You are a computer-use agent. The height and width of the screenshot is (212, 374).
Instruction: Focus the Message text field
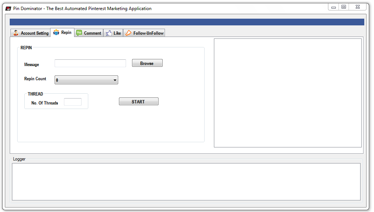90,63
